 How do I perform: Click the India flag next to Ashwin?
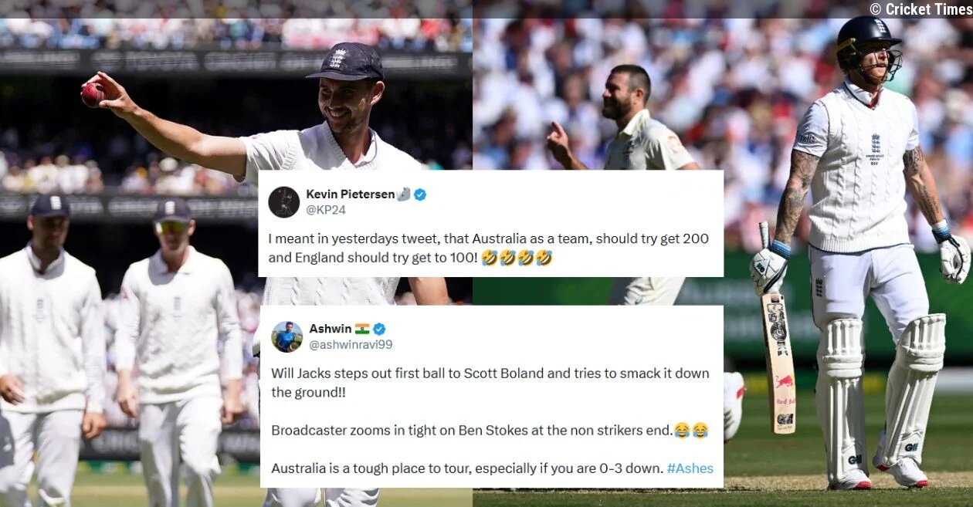362,329
